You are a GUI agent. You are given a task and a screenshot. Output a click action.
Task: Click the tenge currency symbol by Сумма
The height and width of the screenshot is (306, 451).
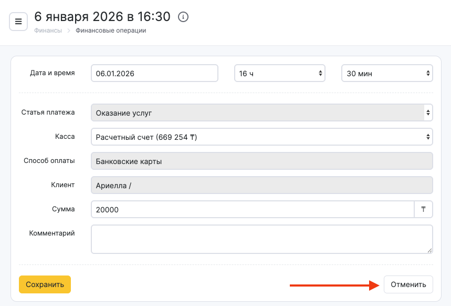coord(424,209)
